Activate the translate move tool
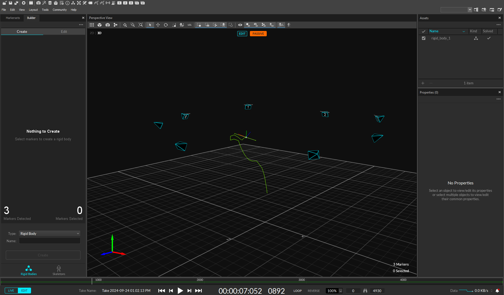 click(158, 25)
